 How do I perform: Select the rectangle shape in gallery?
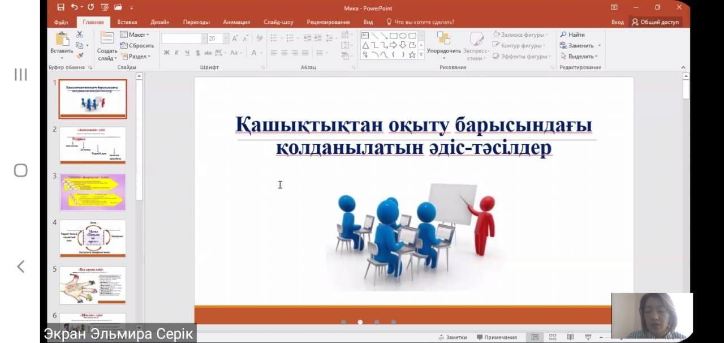pyautogui.click(x=393, y=35)
